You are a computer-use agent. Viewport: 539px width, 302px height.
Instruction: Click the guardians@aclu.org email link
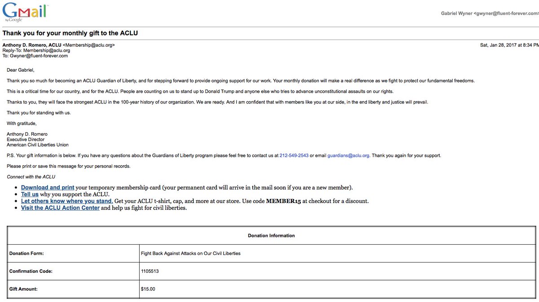tap(349, 155)
